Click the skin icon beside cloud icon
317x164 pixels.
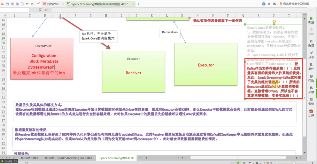pos(269,4)
